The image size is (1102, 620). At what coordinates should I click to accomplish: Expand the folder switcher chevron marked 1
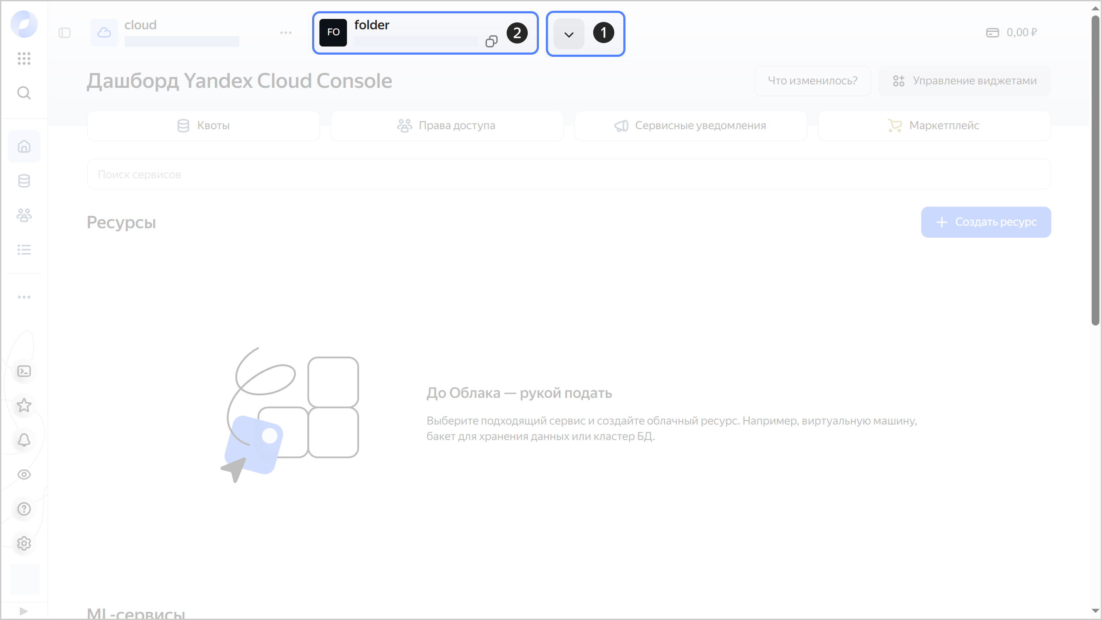click(x=568, y=34)
